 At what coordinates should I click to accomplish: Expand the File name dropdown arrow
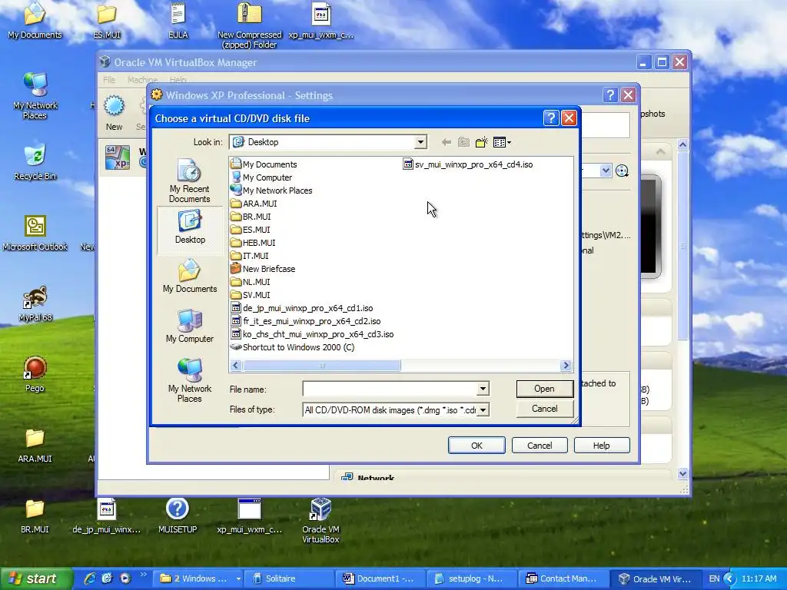(x=483, y=389)
